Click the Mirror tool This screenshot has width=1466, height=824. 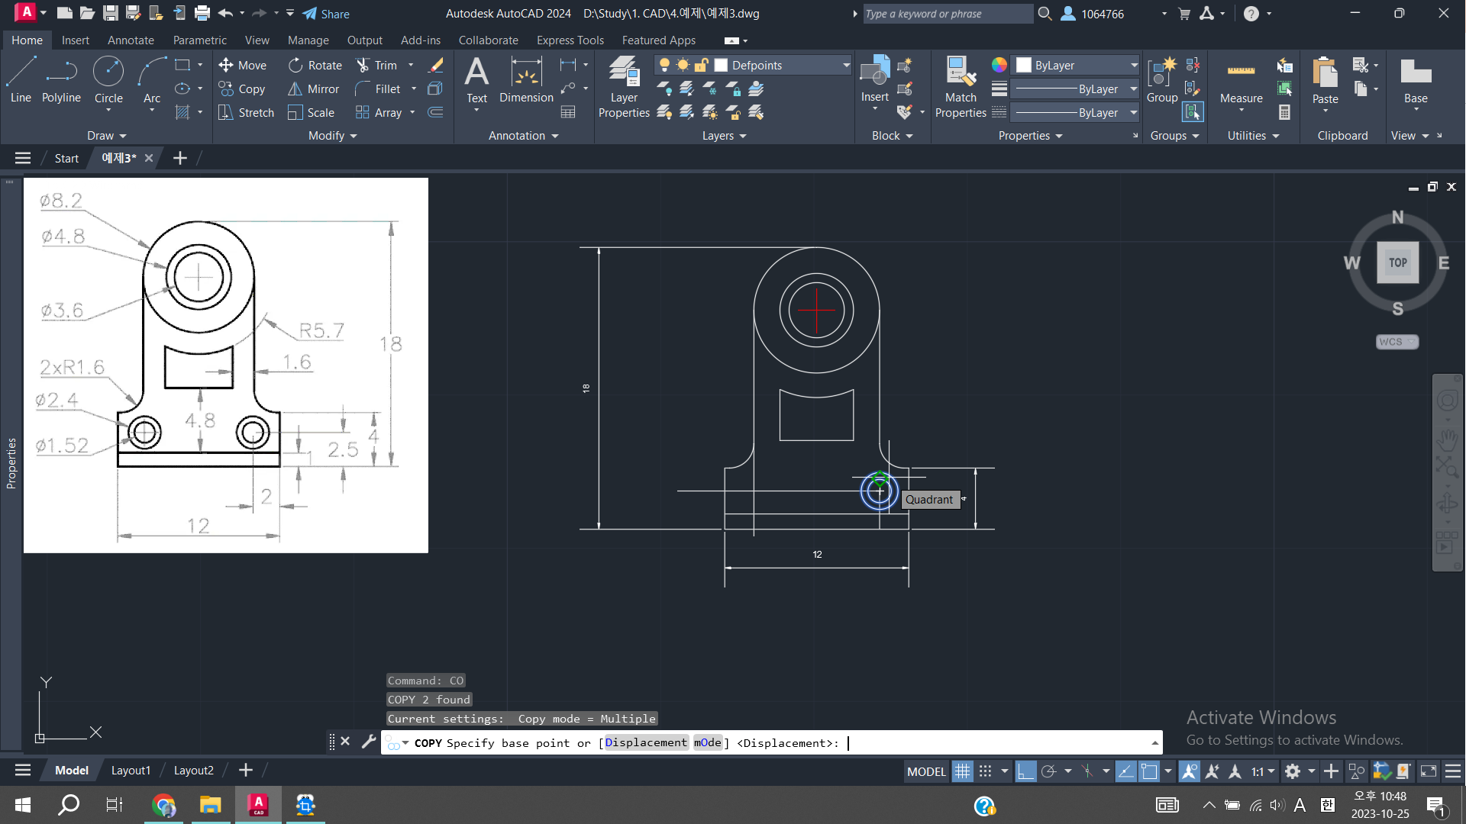pos(314,89)
